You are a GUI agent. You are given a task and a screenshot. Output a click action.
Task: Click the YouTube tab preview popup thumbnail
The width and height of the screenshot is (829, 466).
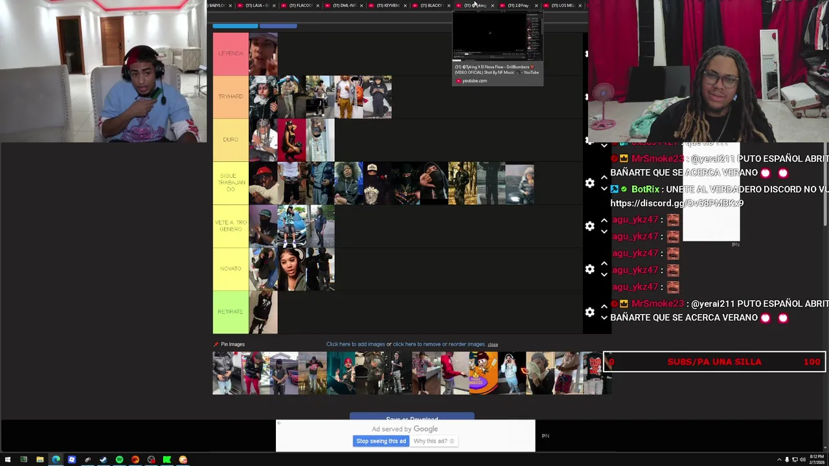coord(497,37)
